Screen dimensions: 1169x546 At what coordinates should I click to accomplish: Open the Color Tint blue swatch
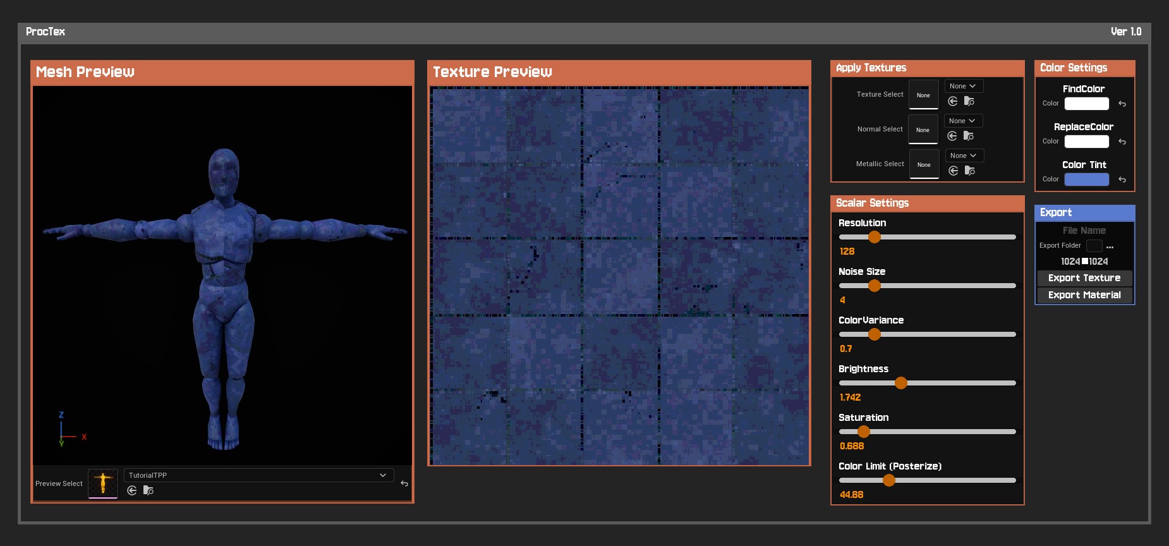(1087, 179)
